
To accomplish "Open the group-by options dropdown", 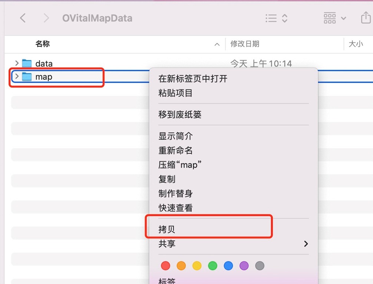I will click(335, 18).
